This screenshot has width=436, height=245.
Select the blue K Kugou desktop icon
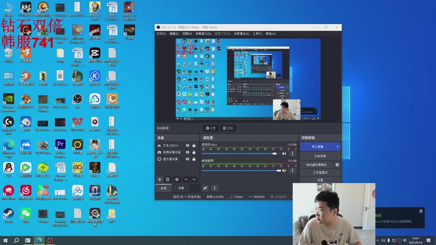coord(95,78)
